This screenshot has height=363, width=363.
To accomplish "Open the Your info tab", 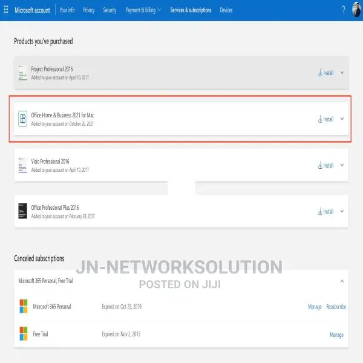I will (x=67, y=10).
